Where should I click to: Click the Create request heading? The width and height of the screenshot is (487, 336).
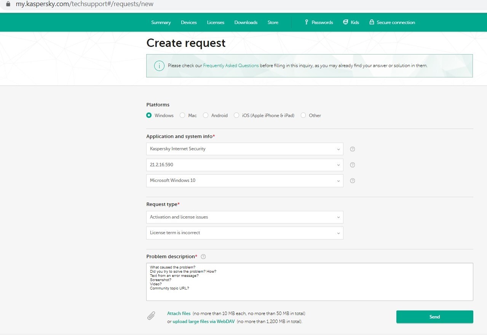tap(186, 43)
